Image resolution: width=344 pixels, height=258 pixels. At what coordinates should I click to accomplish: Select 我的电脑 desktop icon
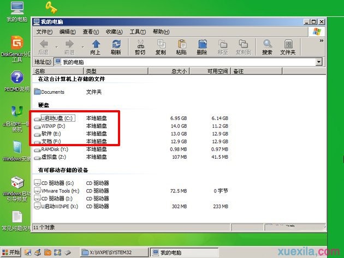click(17, 11)
